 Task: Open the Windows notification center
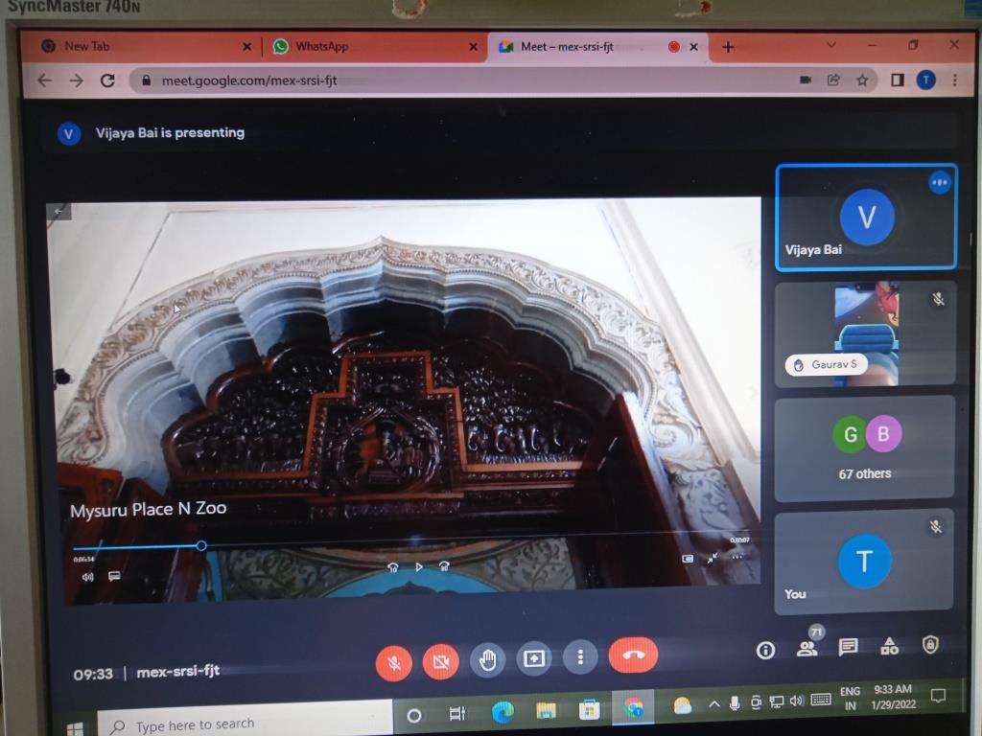[938, 696]
